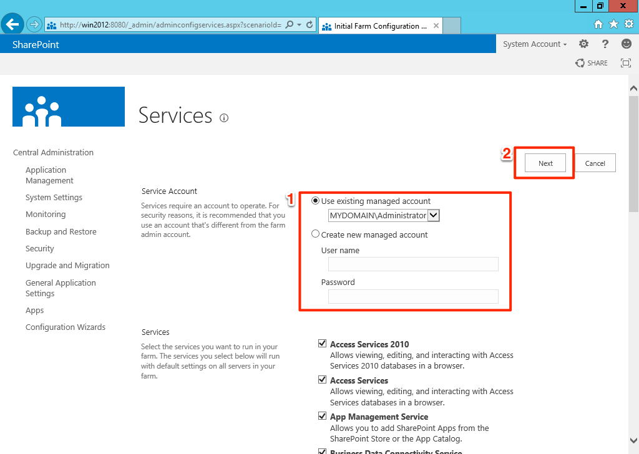
Task: Click the browser Back arrow button
Action: 12,24
